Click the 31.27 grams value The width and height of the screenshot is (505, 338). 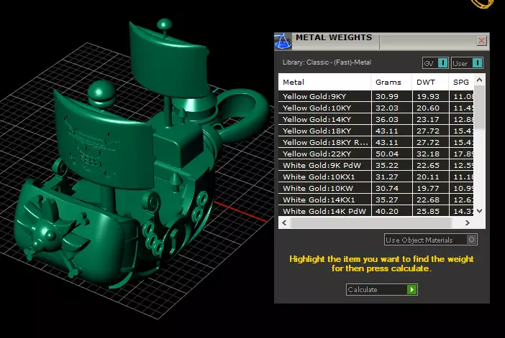click(x=387, y=177)
